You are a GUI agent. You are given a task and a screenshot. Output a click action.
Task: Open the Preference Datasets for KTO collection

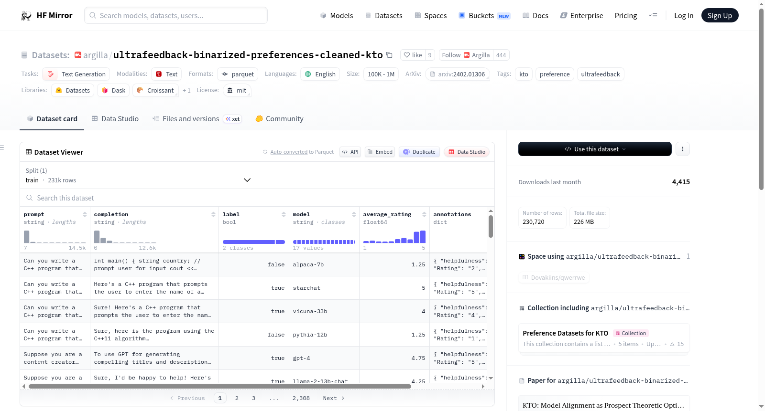pyautogui.click(x=604, y=338)
